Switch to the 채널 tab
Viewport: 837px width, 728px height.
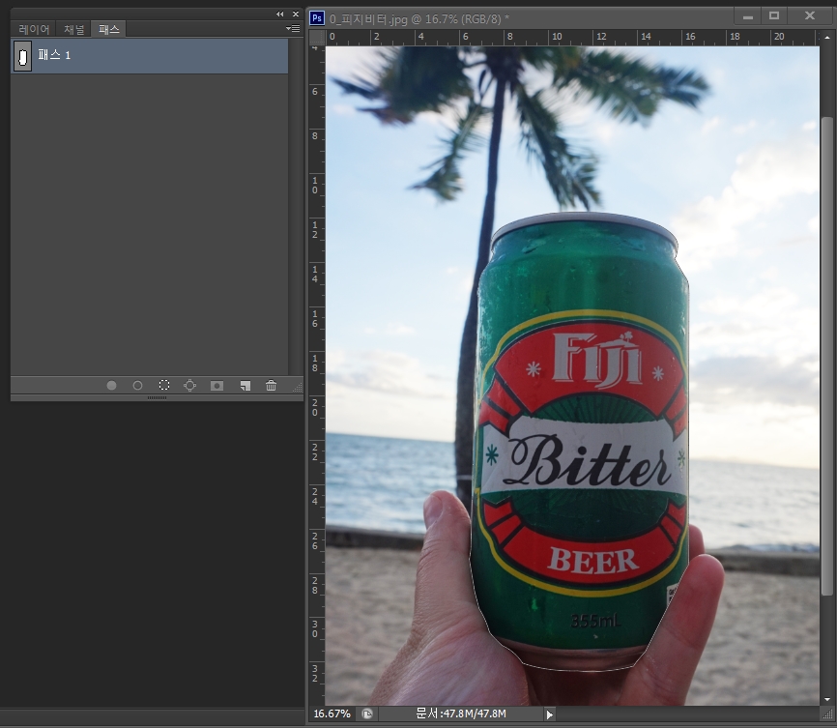pos(74,29)
